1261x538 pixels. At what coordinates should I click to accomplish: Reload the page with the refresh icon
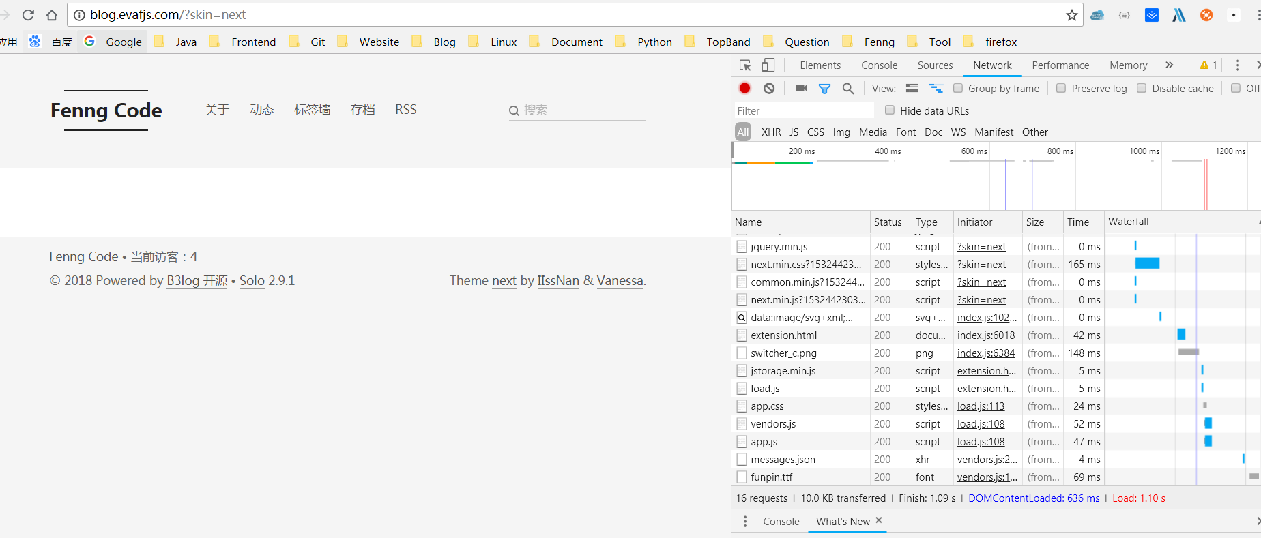[x=28, y=15]
